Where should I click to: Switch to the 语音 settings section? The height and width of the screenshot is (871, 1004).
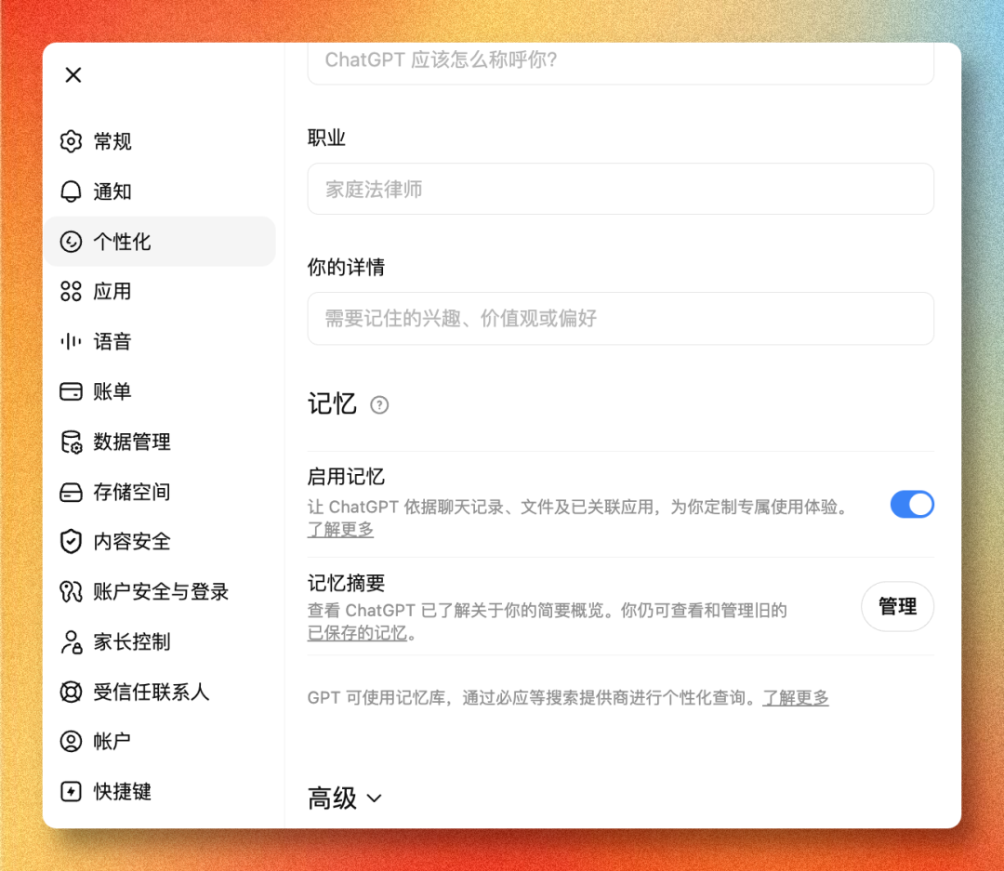tap(160, 341)
